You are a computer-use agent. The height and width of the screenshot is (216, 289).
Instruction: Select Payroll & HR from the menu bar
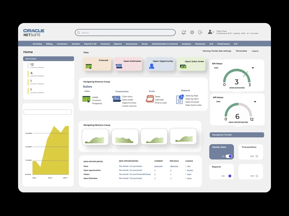pos(90,44)
